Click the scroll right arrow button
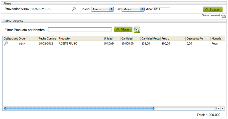228x119 pixels. click(x=223, y=108)
